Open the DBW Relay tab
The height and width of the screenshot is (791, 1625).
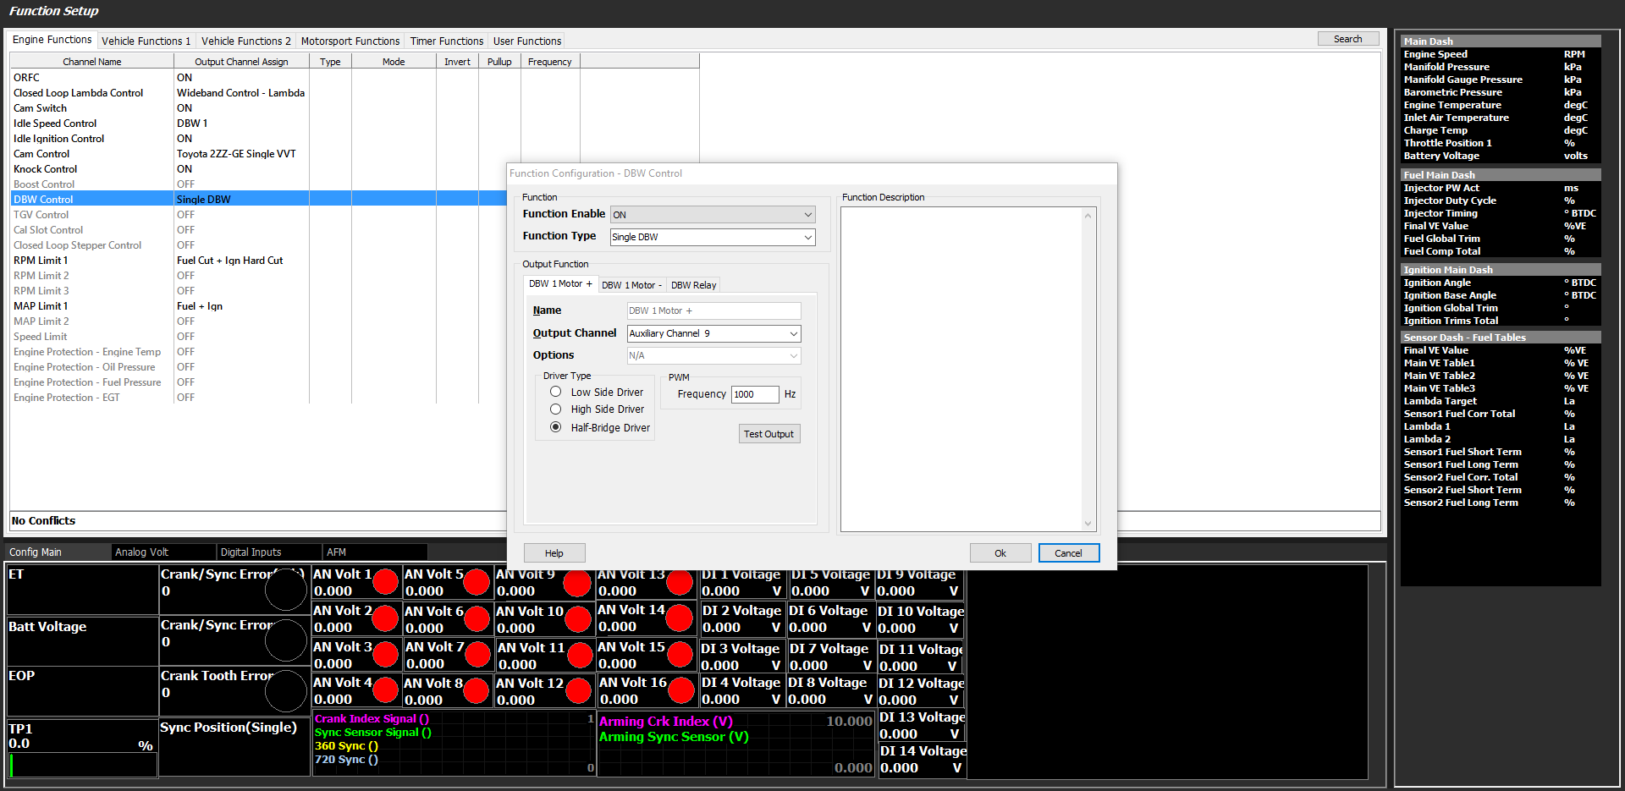(x=693, y=285)
